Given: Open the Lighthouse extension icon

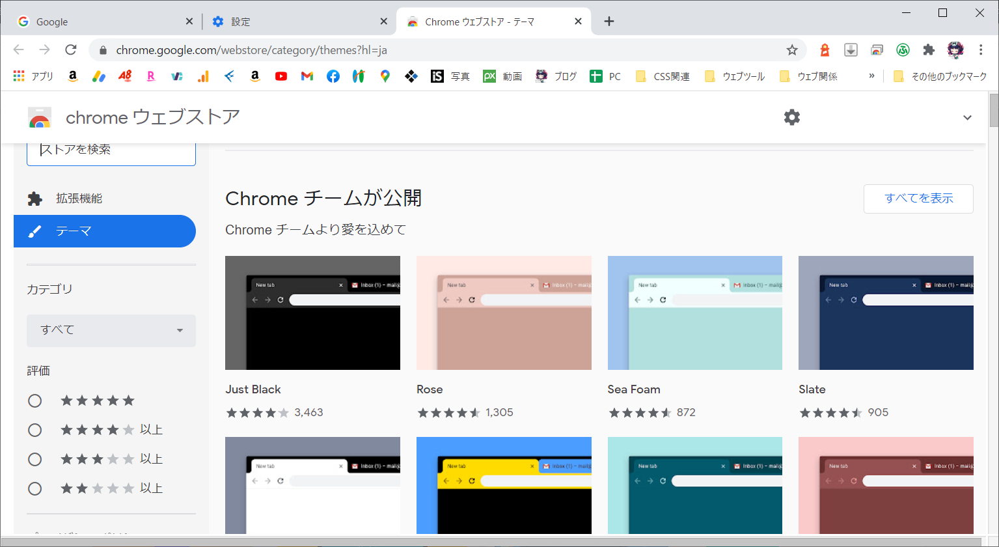Looking at the screenshot, I should click(825, 50).
